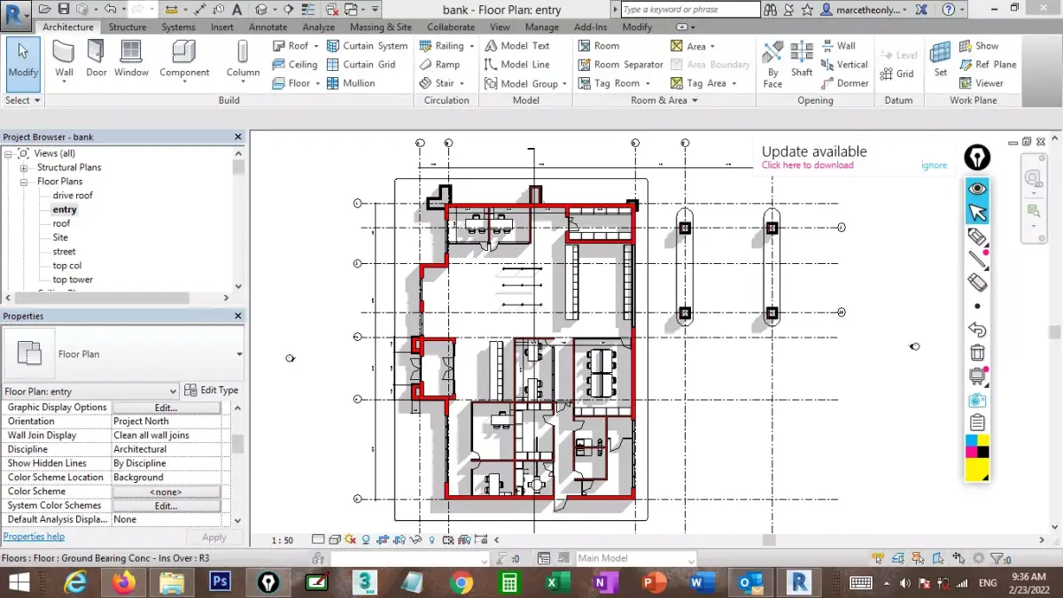This screenshot has width=1063, height=598.
Task: Open the Add-Ins tab
Action: pyautogui.click(x=590, y=27)
